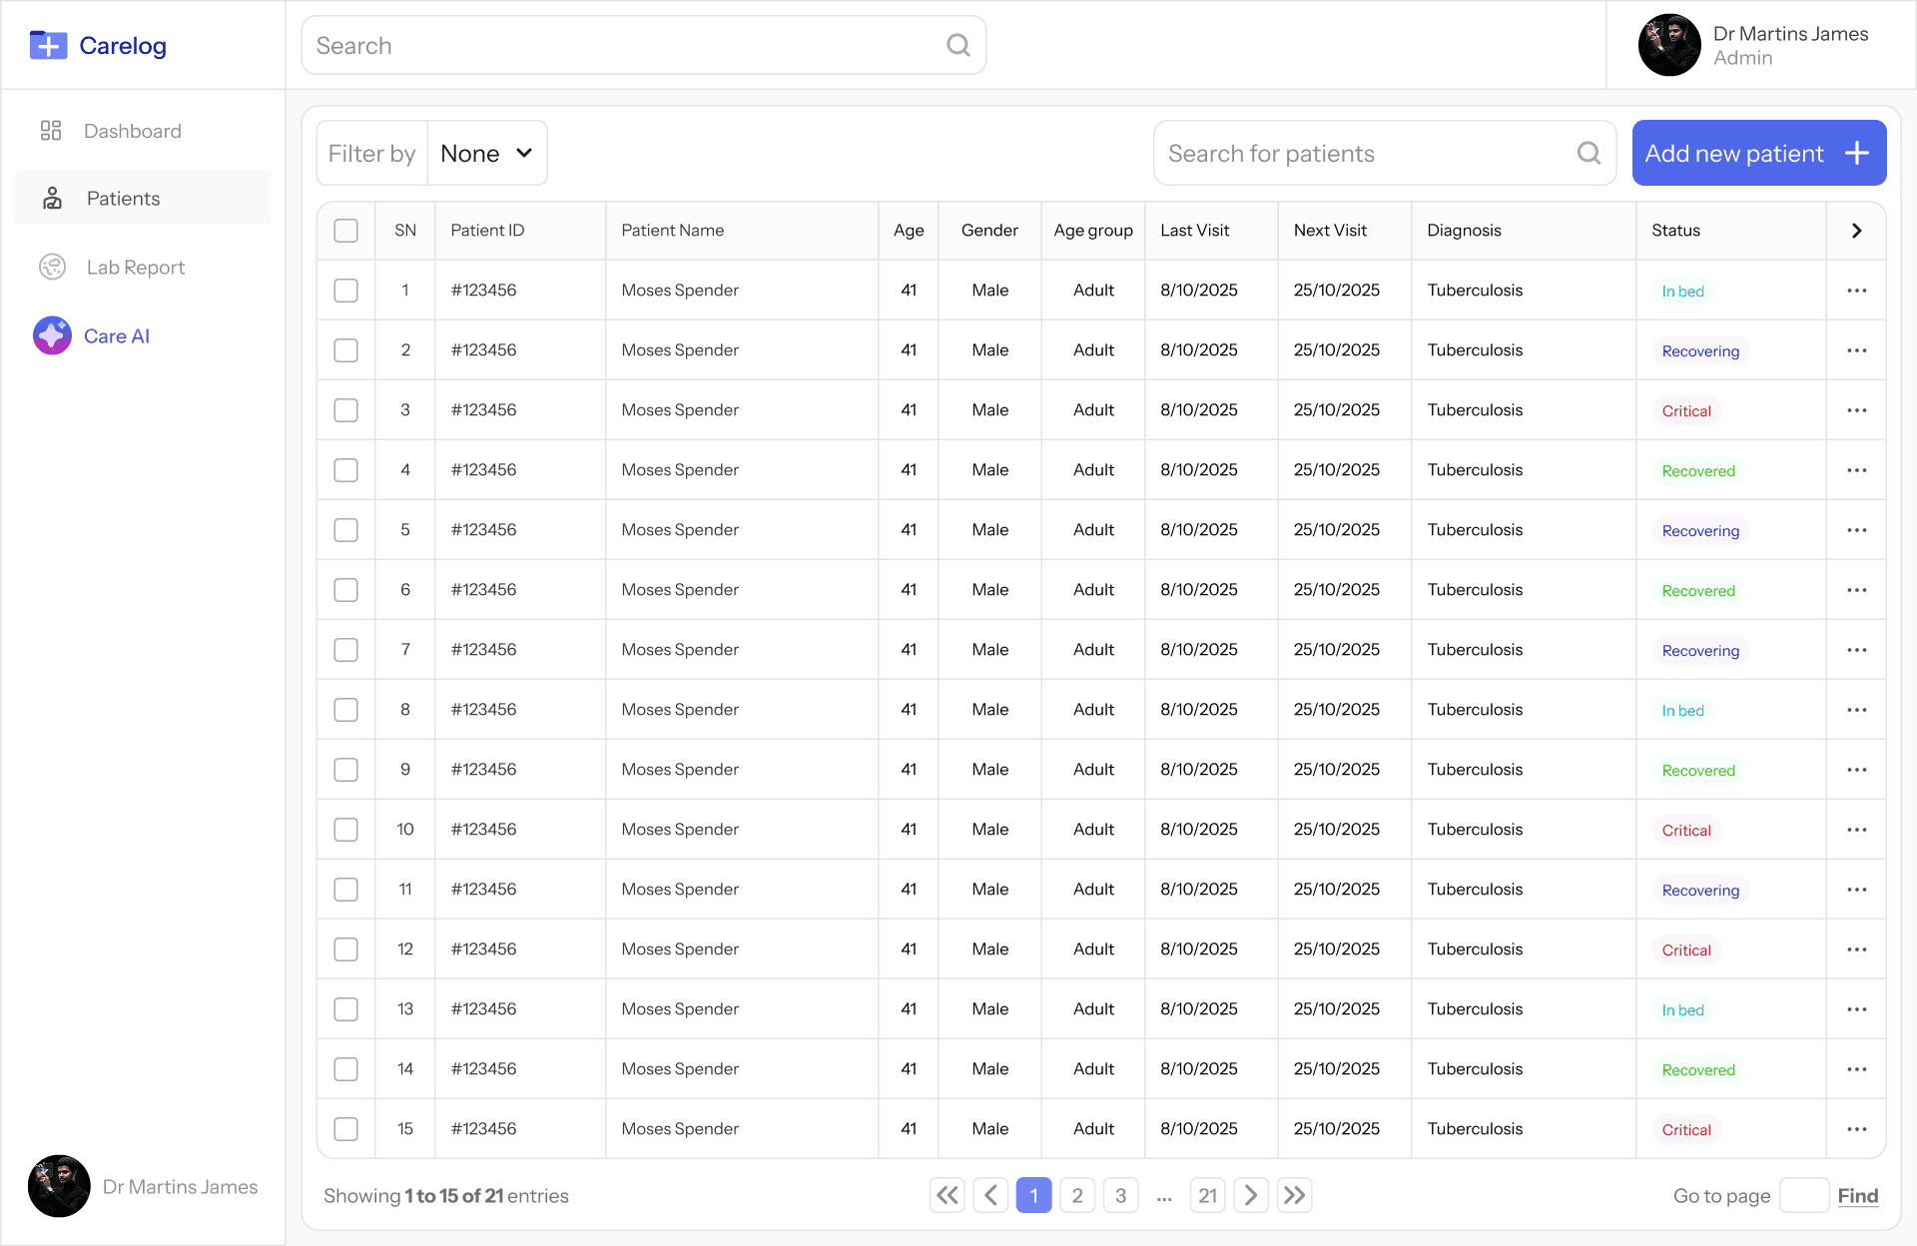Click the Carelog logo icon
Image resolution: width=1917 pixels, height=1246 pixels.
[x=48, y=46]
